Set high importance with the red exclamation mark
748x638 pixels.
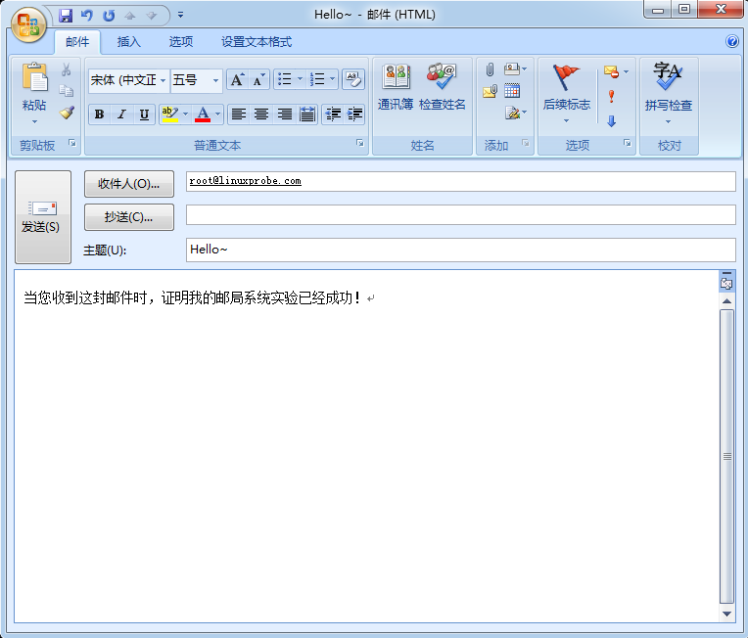611,96
